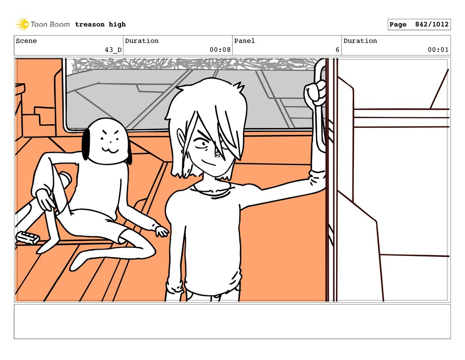Click the storyboard panel drawing thumbnail

pyautogui.click(x=232, y=180)
